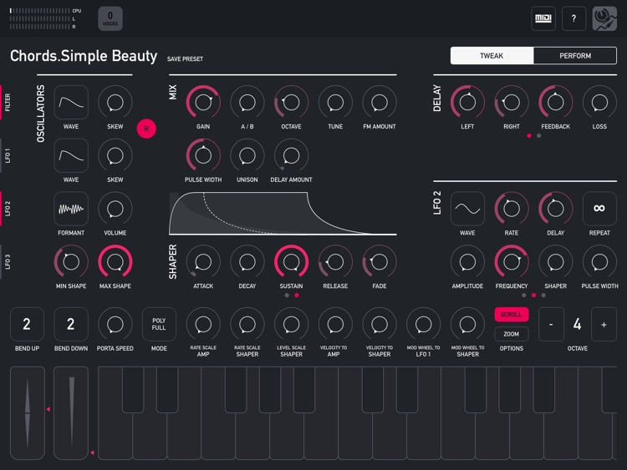
Task: Click the voices counter display
Action: (110, 18)
